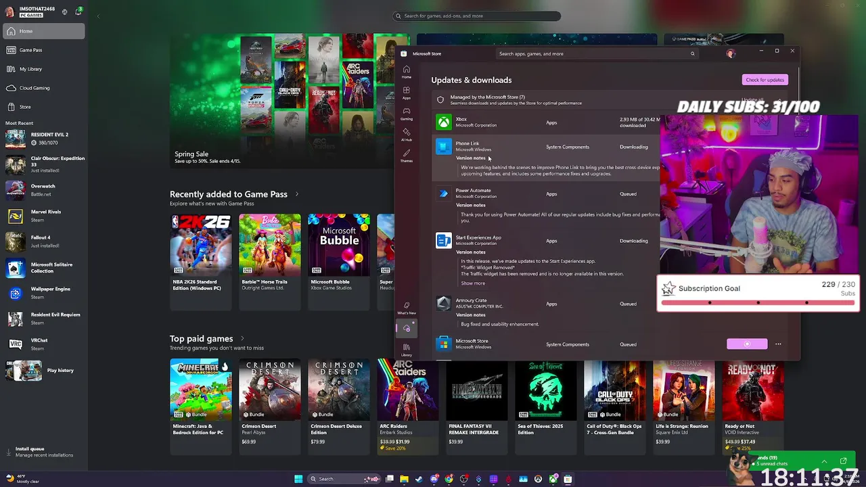Click the Check for updates button

click(765, 80)
